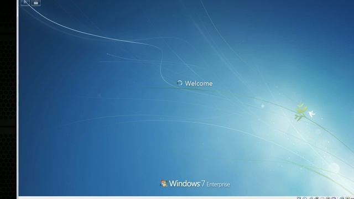
Task: Click the "Windows 7" branding text
Action: [187, 184]
